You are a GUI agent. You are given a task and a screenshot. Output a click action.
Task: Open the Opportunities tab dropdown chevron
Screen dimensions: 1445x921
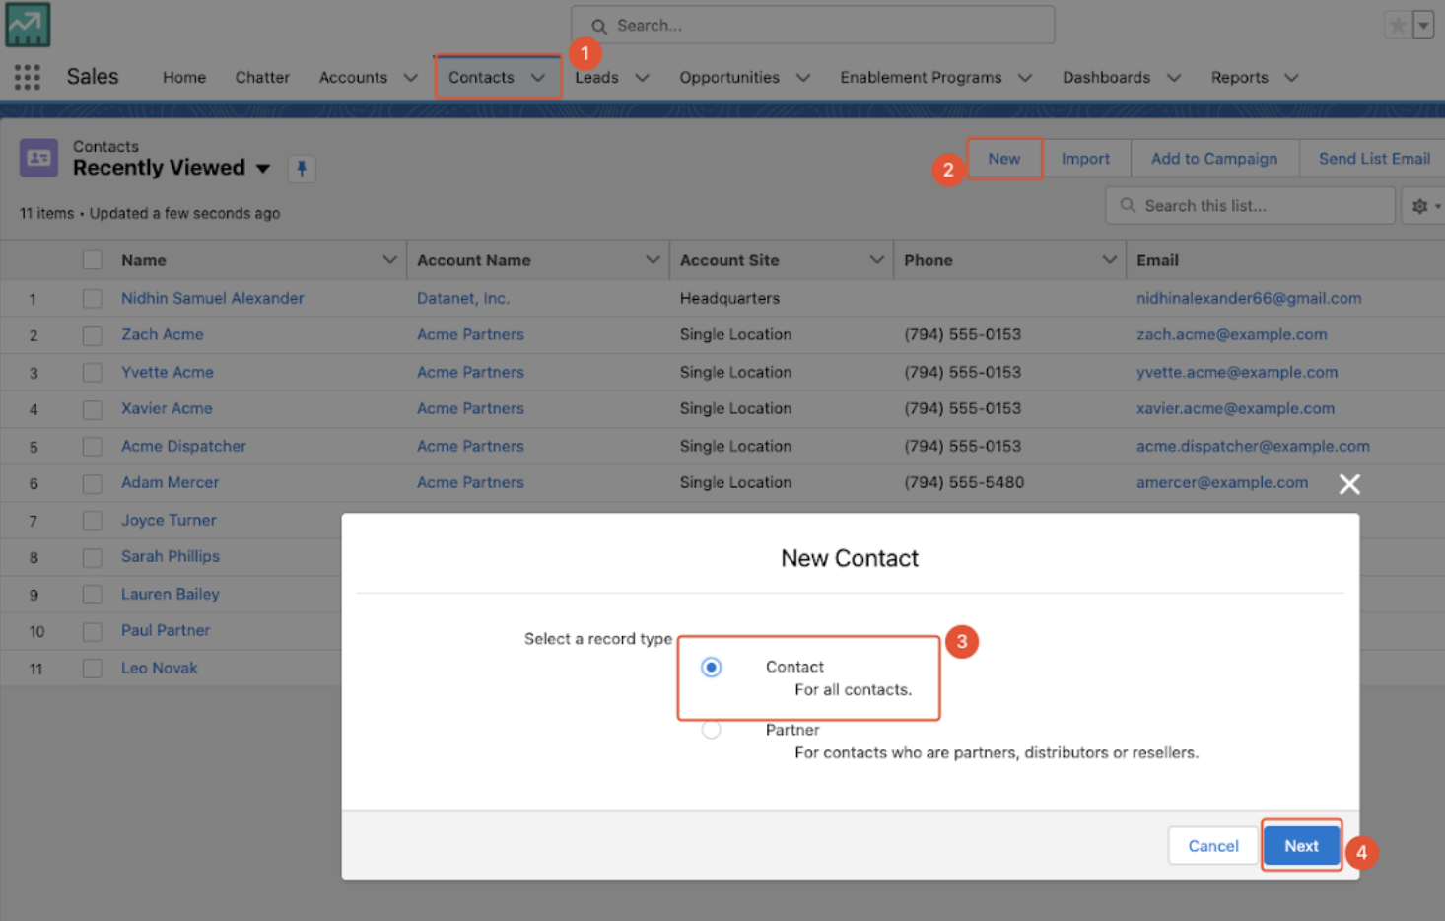[x=803, y=78]
